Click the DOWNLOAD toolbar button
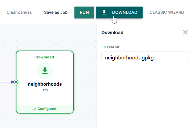Image resolution: width=193 pixels, height=128 pixels. (119, 12)
